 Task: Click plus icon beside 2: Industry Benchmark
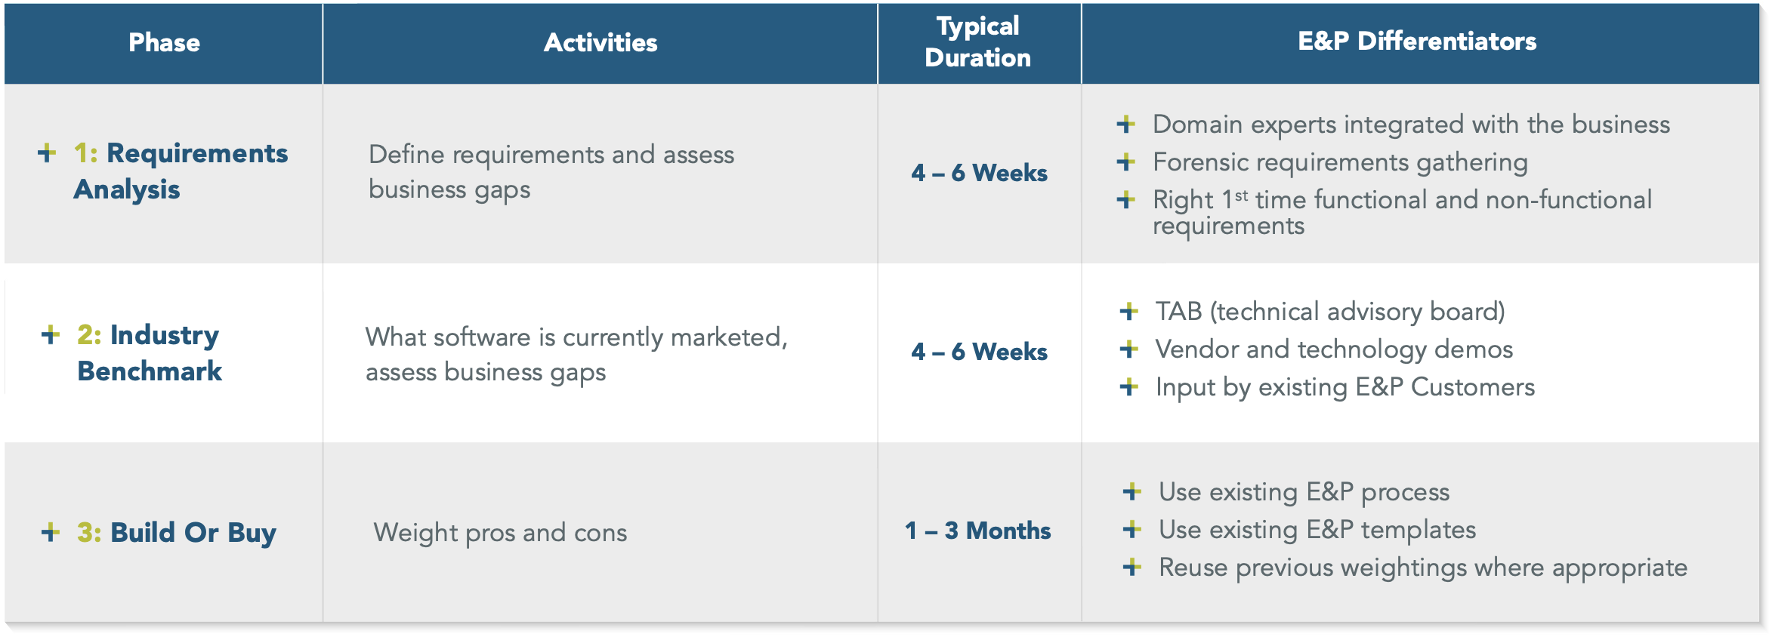[51, 334]
